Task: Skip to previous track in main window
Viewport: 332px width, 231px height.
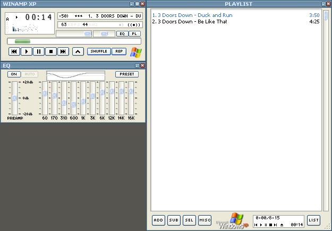Action: [x=14, y=52]
